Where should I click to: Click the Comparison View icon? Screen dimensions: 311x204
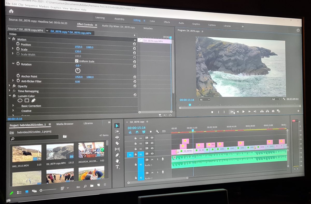279,111
